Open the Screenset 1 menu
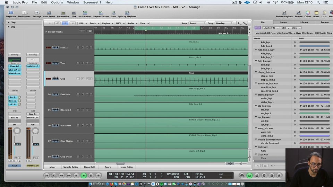 pyautogui.click(x=92, y=2)
